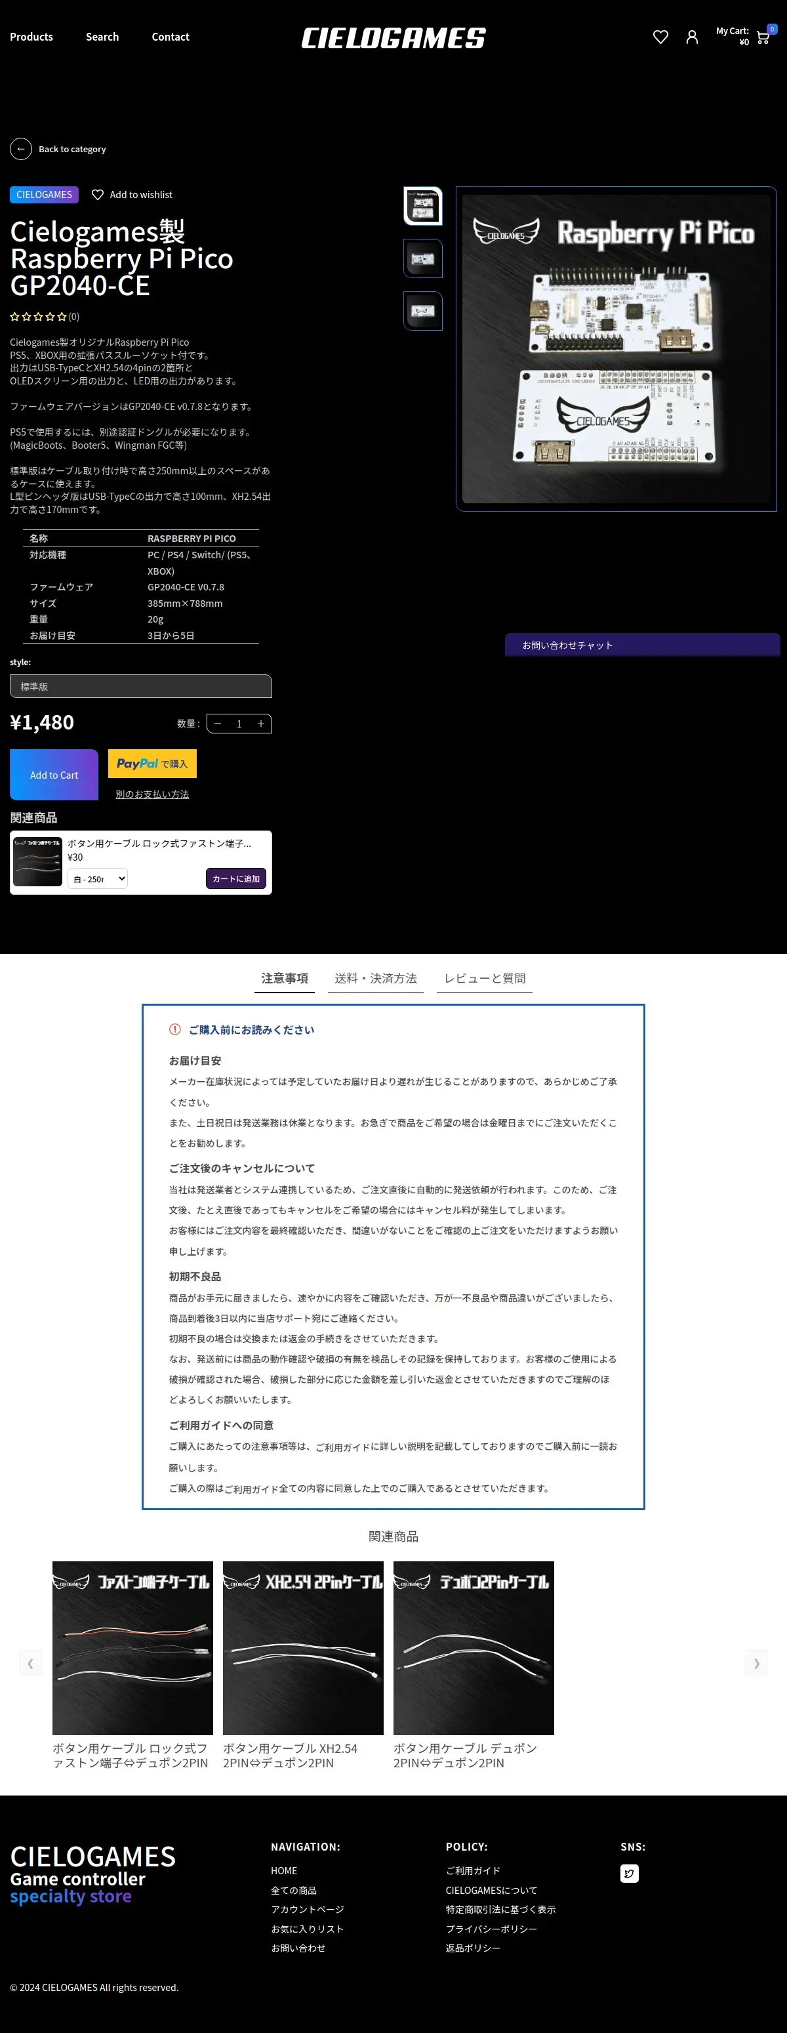Click the GP2040-CE V0.7.8 firmware cell
This screenshot has width=787, height=2033.
[x=186, y=587]
